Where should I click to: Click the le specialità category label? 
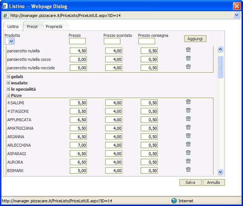(x=24, y=89)
